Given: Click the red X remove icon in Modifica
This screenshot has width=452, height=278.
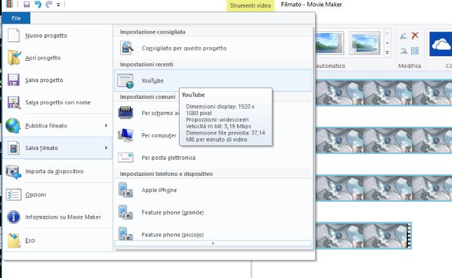Looking at the screenshot, I should (x=415, y=36).
